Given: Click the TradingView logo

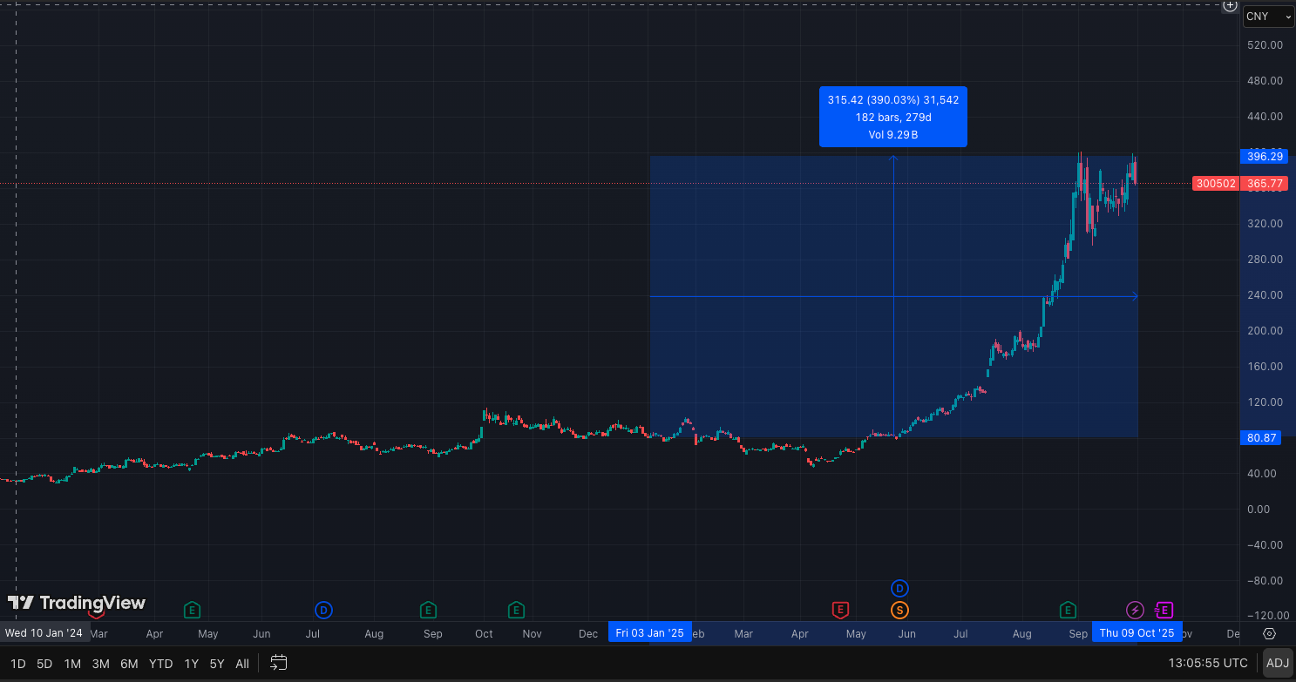Looking at the screenshot, I should click(x=77, y=603).
